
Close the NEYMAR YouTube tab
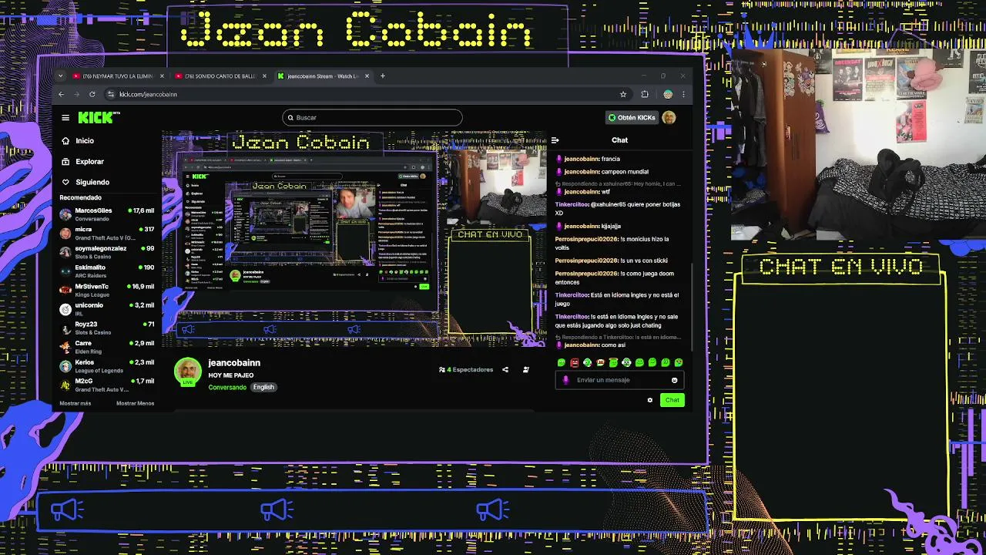pos(162,76)
